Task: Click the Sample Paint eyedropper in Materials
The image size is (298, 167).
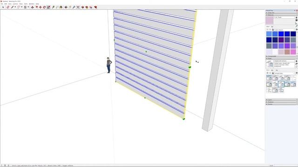Action: click(297, 26)
